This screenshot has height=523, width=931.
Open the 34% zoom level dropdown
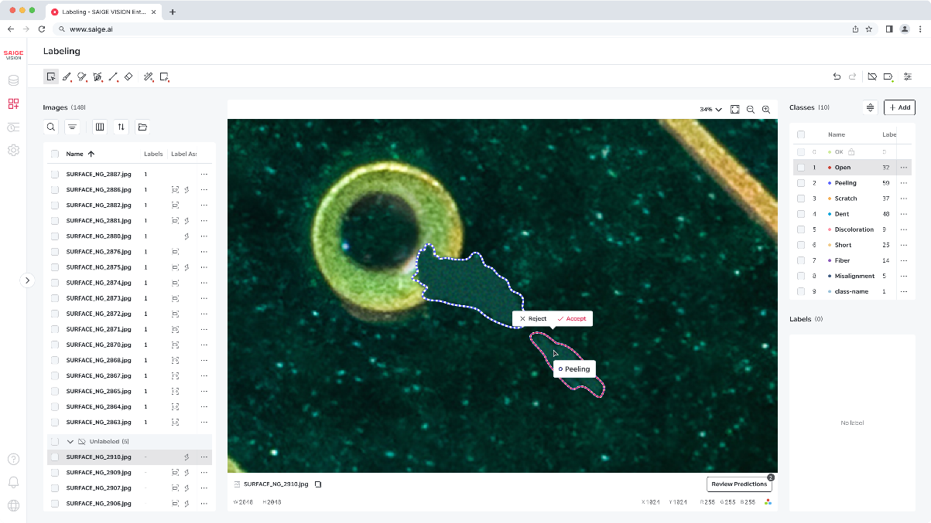710,110
